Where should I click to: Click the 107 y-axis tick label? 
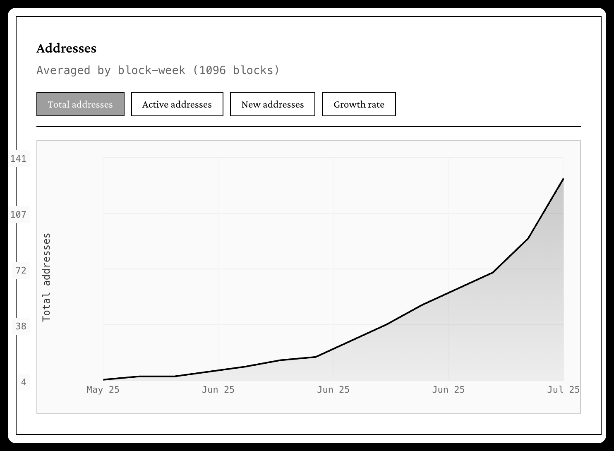18,214
